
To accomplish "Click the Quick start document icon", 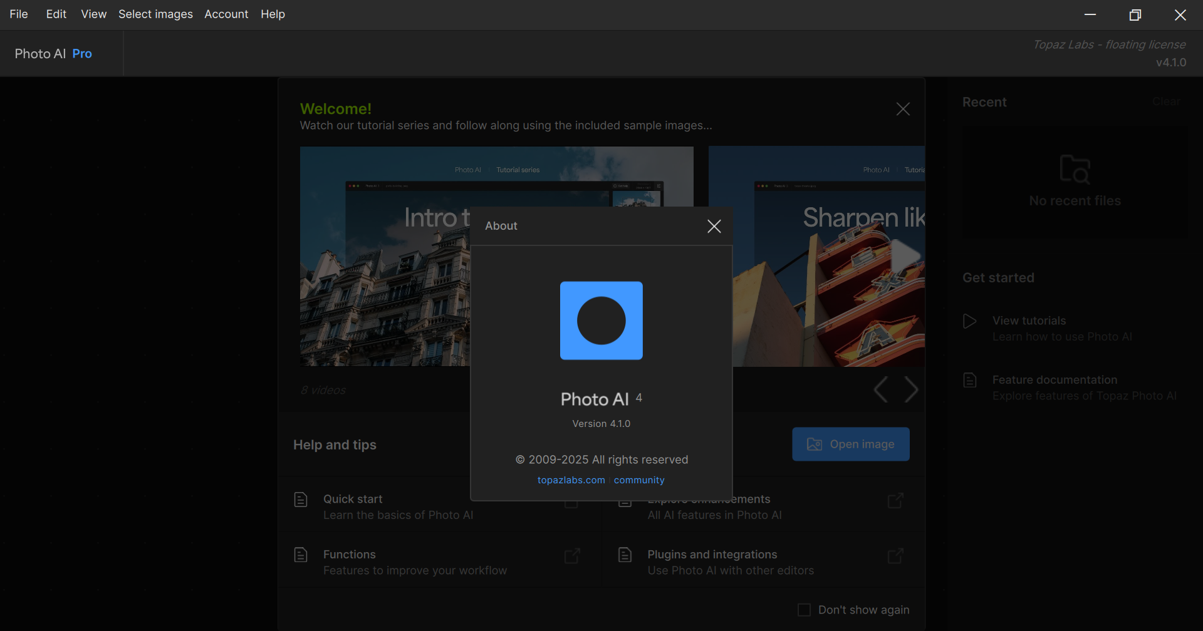I will pyautogui.click(x=301, y=500).
